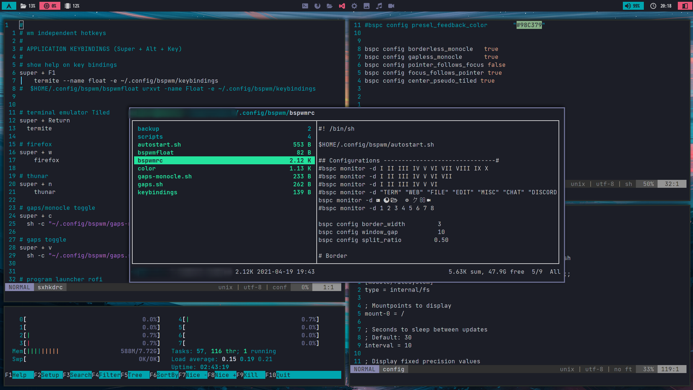Click the clock icon in the bar
The height and width of the screenshot is (390, 693).
click(653, 6)
